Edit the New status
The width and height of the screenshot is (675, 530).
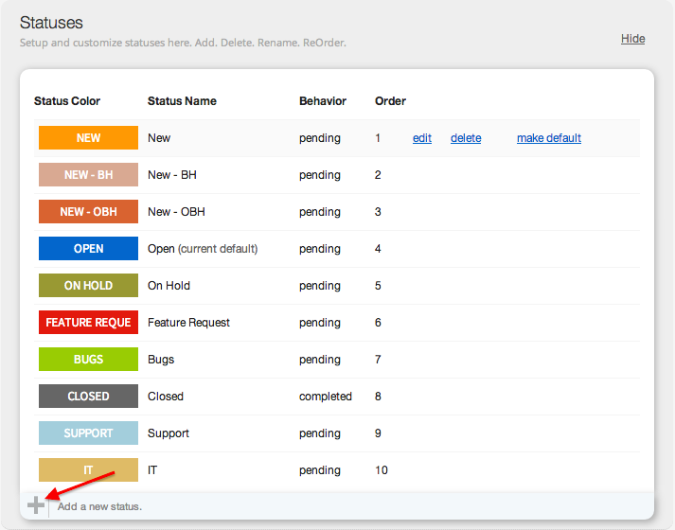(422, 138)
